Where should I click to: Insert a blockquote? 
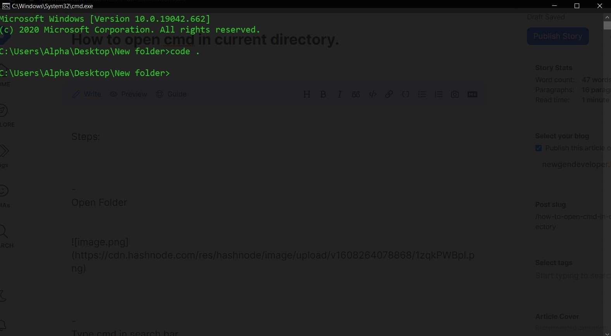(356, 94)
